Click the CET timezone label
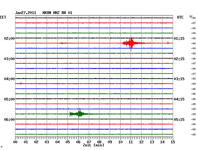The height and width of the screenshot is (150, 197). tap(3, 17)
